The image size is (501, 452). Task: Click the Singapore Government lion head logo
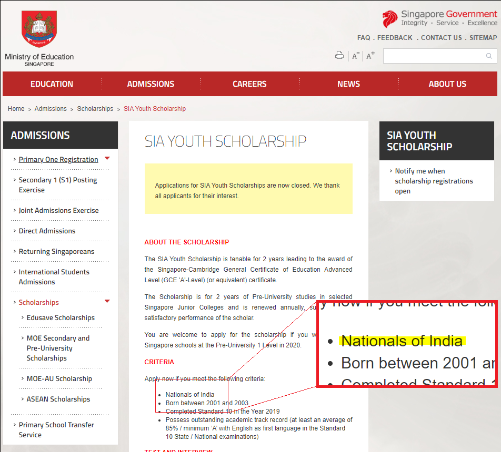390,19
